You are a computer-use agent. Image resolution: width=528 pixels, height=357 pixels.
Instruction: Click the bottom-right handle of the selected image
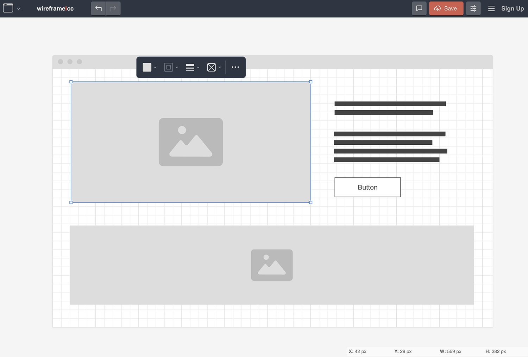[311, 202]
